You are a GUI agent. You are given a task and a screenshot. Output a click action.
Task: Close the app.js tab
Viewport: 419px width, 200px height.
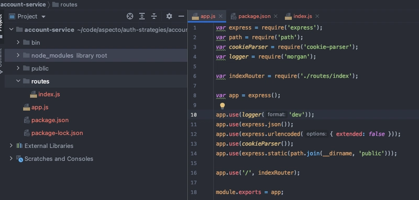point(220,16)
